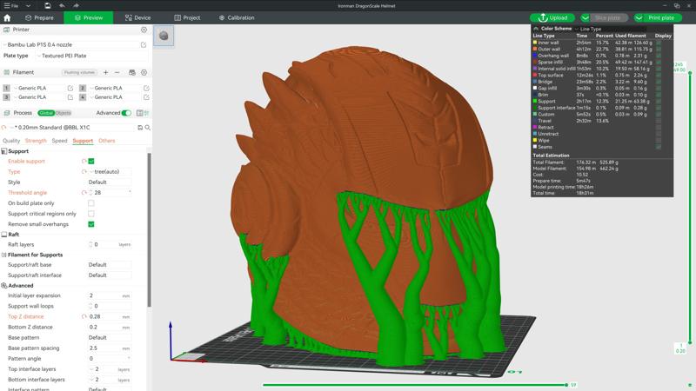Open the File menu
This screenshot has width=696, height=391.
pos(11,6)
